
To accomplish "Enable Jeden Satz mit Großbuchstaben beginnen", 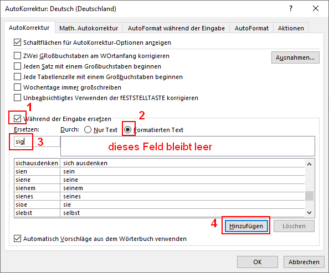I will pos(17,66).
